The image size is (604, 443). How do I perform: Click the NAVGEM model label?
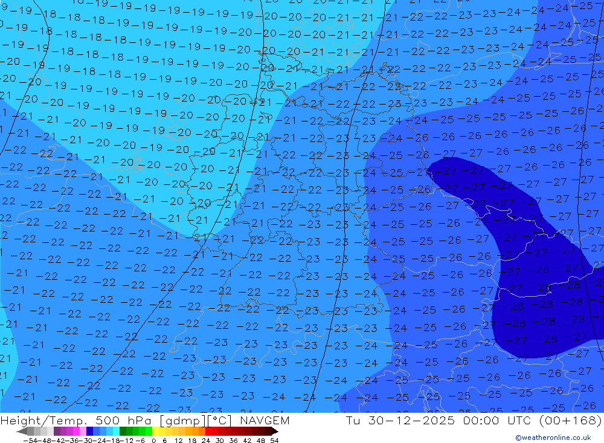click(265, 420)
